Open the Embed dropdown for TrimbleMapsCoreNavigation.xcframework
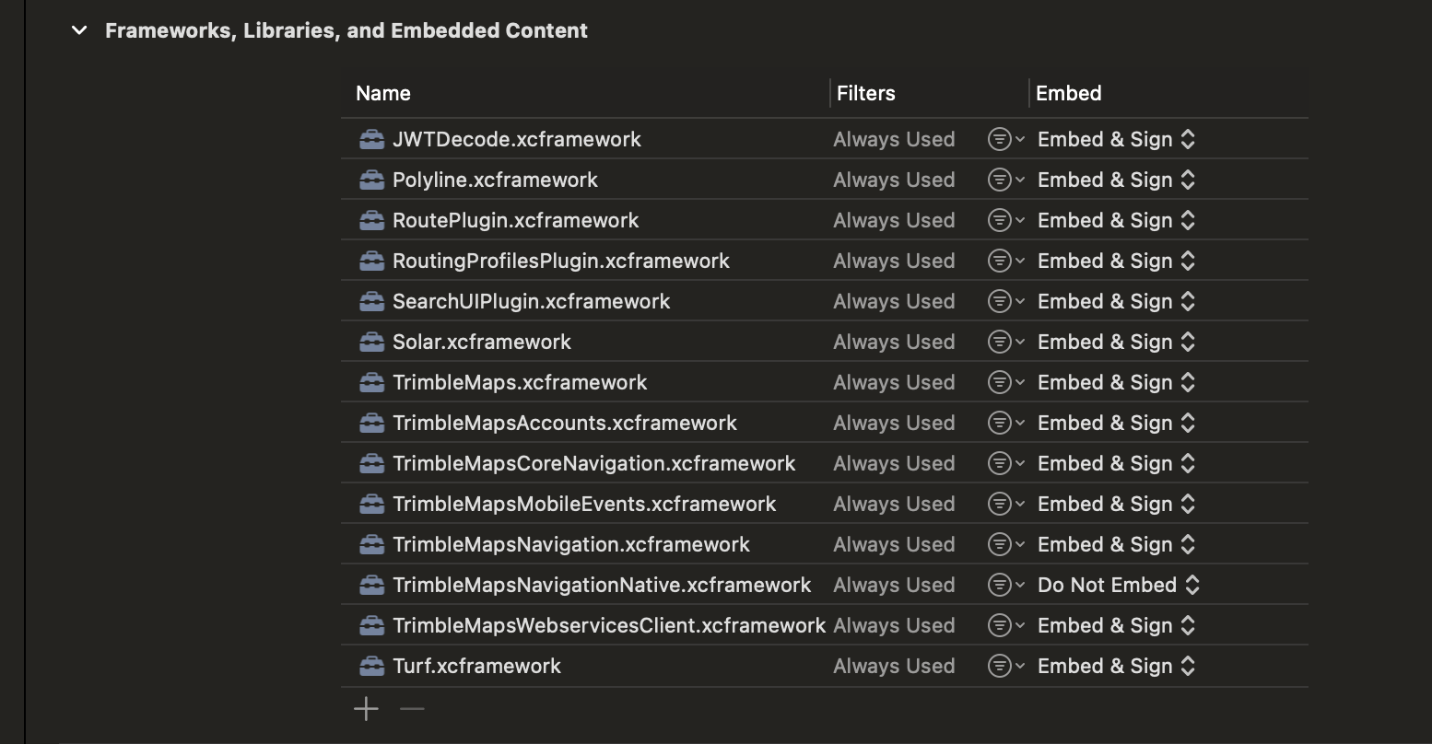Viewport: 1432px width, 744px height. 1117,463
